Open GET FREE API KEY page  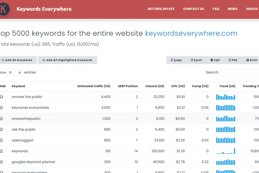click(161, 9)
